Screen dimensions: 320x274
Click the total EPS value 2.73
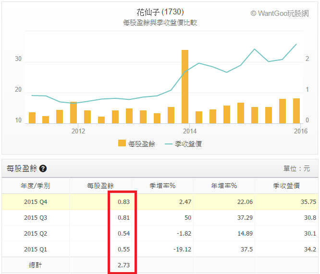click(123, 265)
